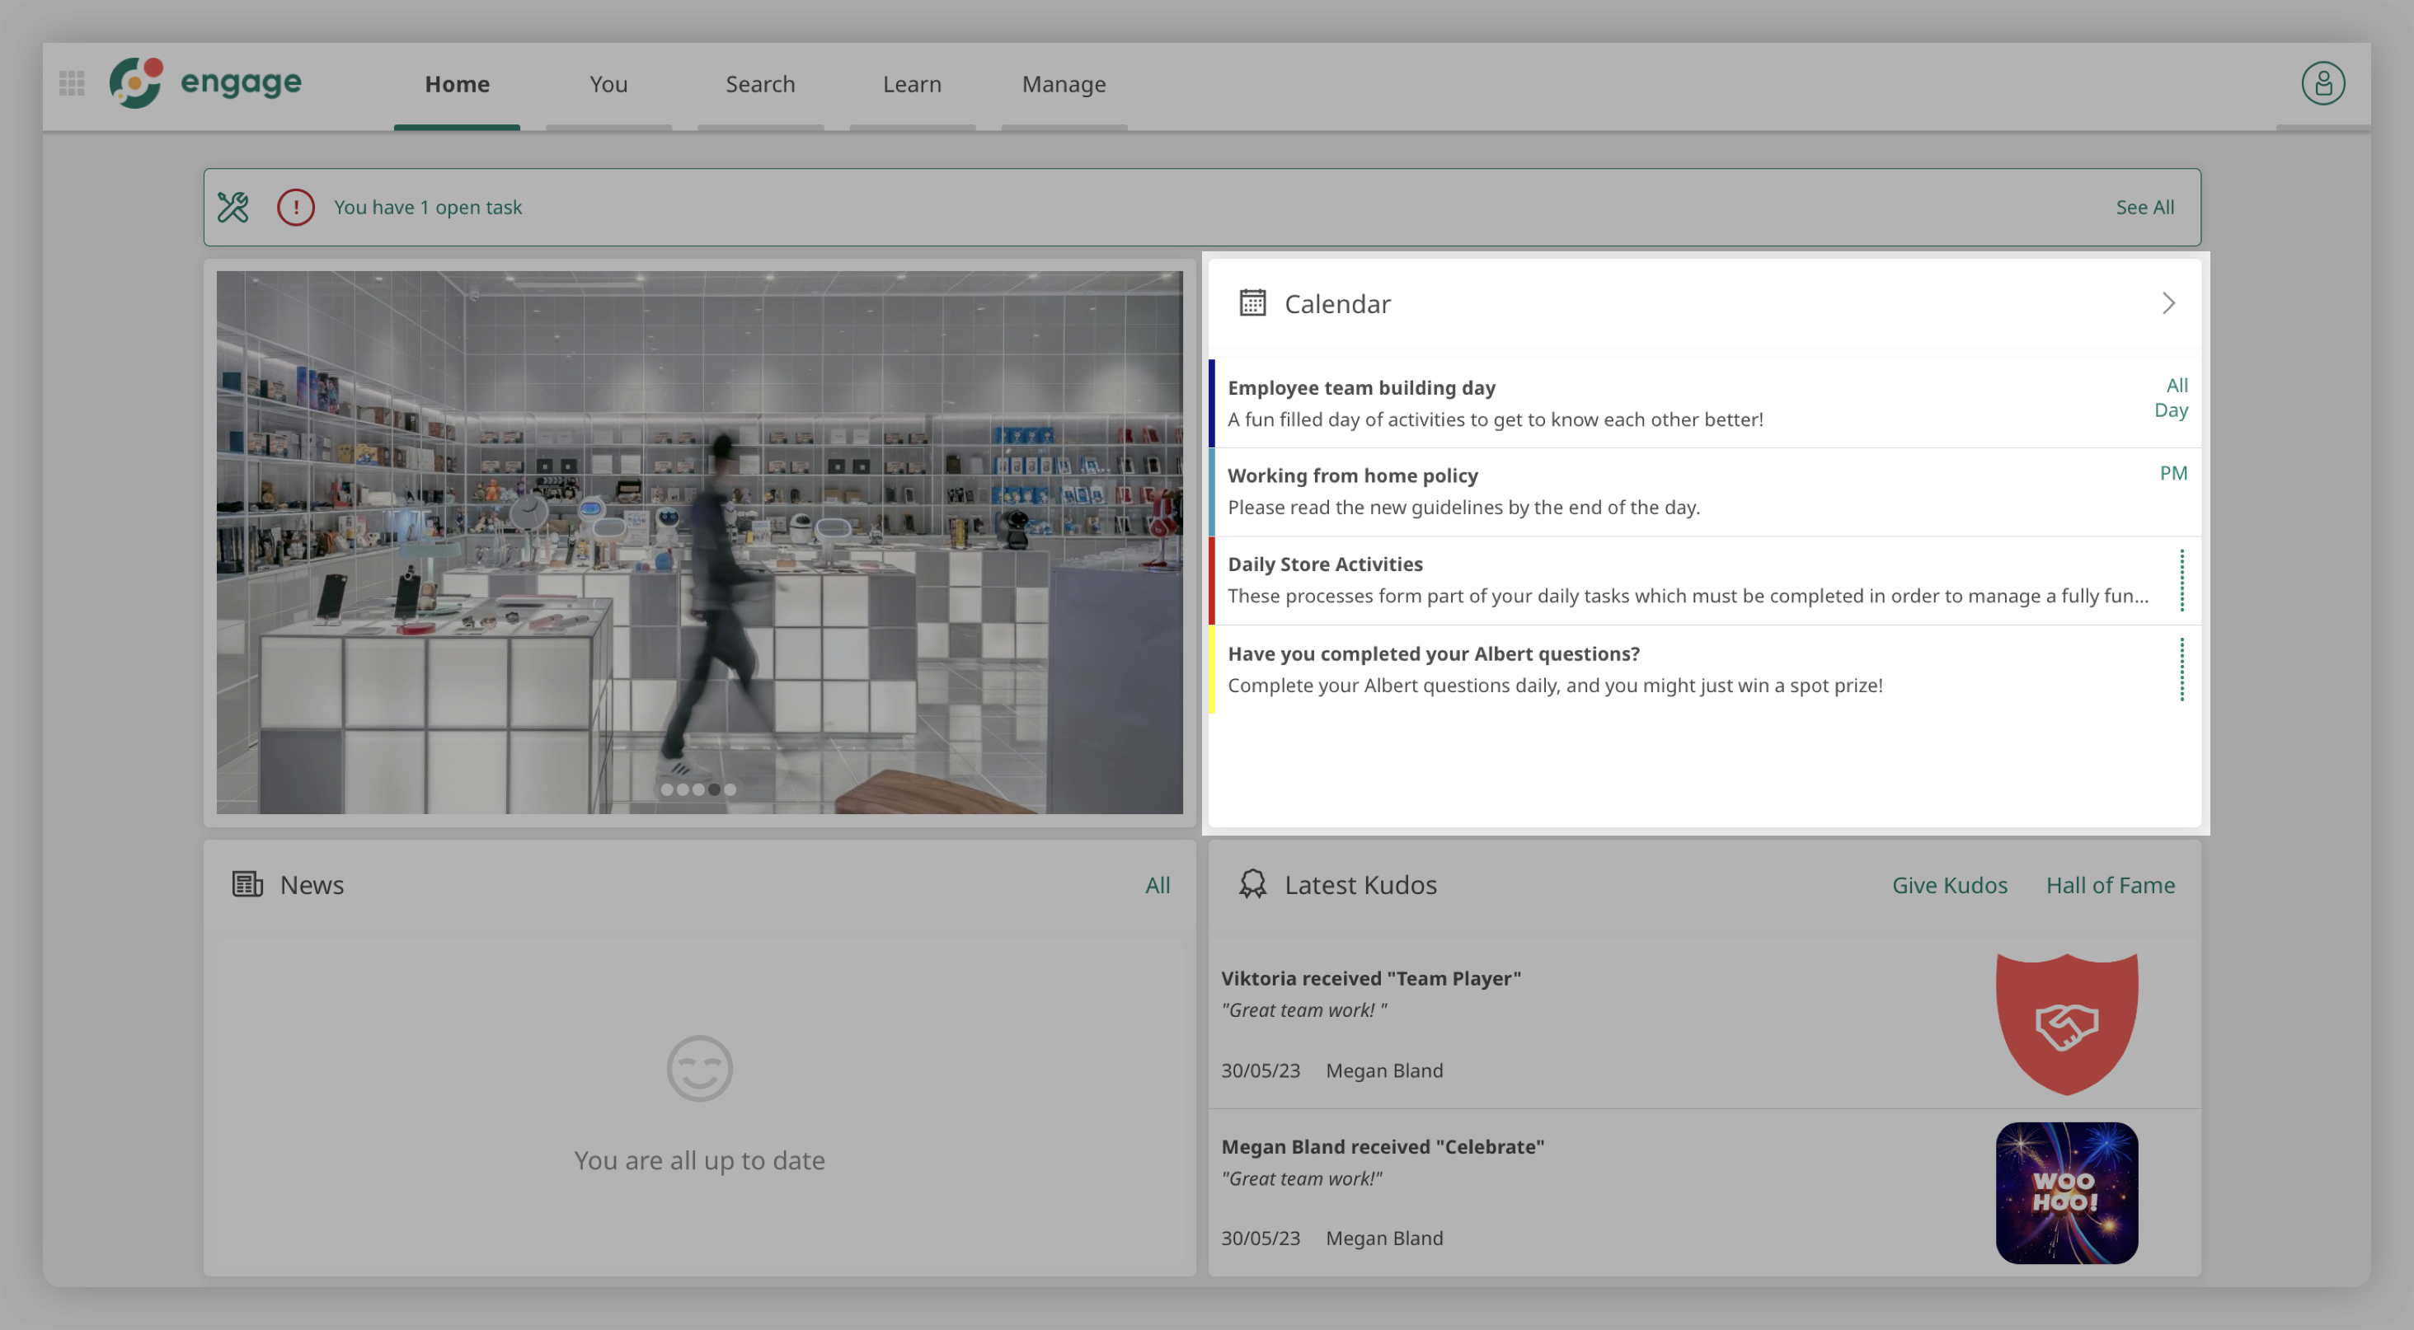
Task: Click the News newspaper icon
Action: pyautogui.click(x=247, y=884)
